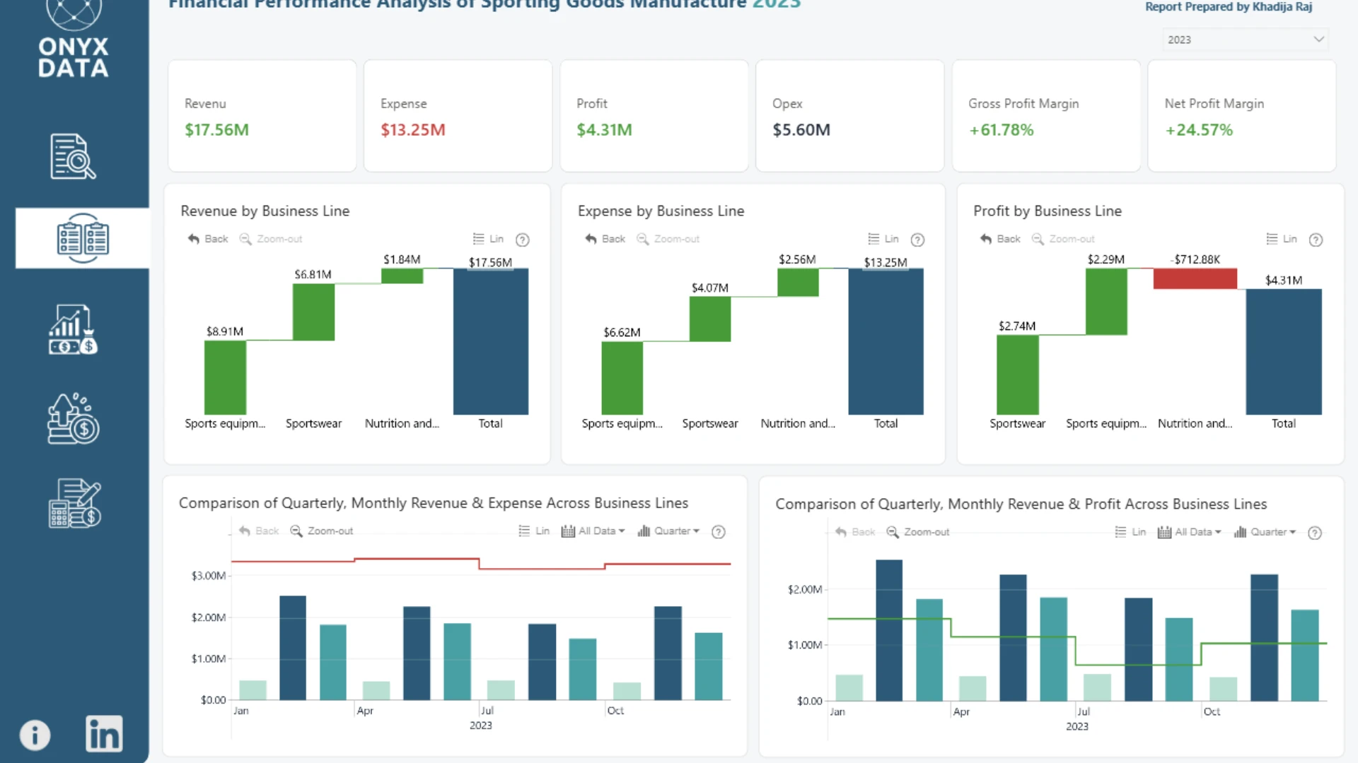Open the bar chart with money icon
Image resolution: width=1358 pixels, height=763 pixels.
tap(74, 329)
